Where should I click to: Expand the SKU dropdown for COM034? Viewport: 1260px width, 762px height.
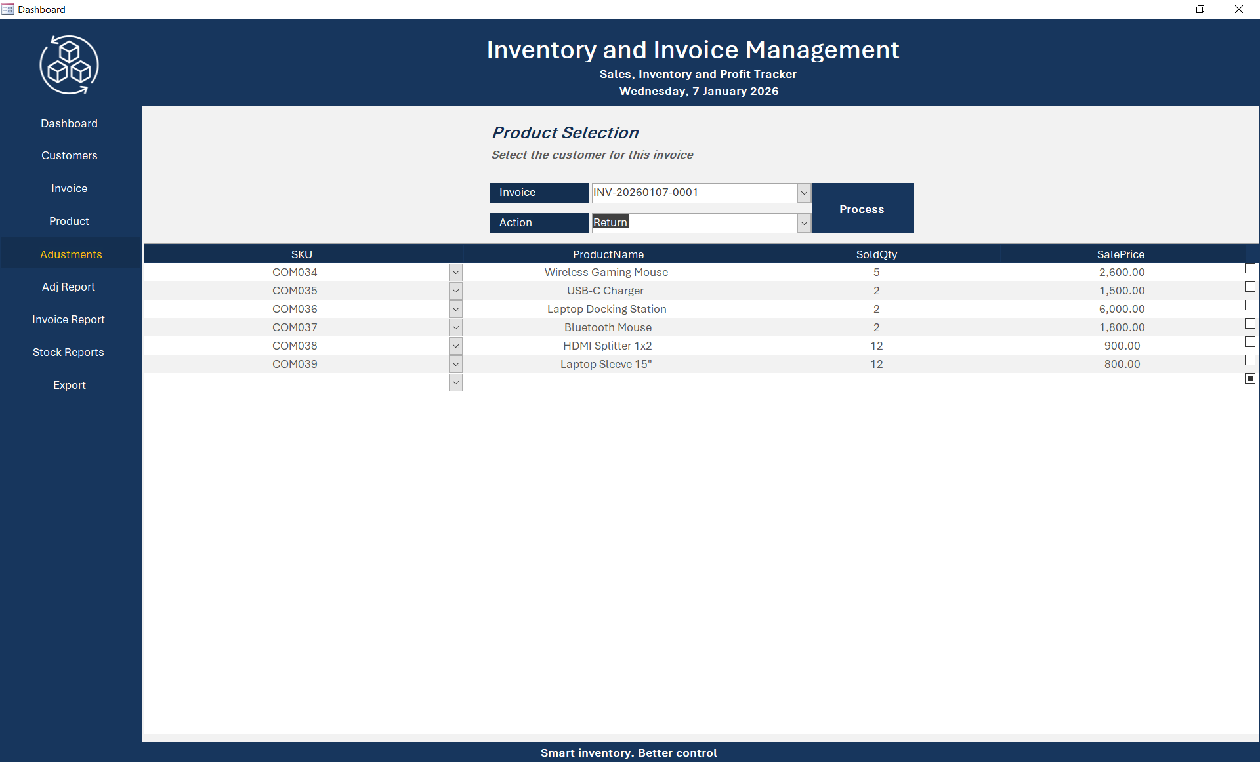455,272
